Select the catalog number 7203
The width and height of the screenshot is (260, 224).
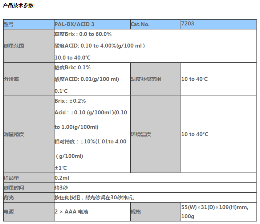(x=188, y=24)
